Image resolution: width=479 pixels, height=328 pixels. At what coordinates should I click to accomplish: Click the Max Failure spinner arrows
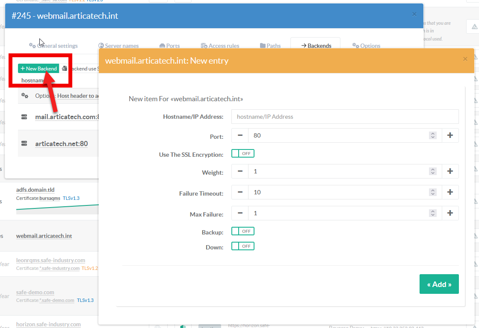pyautogui.click(x=433, y=213)
